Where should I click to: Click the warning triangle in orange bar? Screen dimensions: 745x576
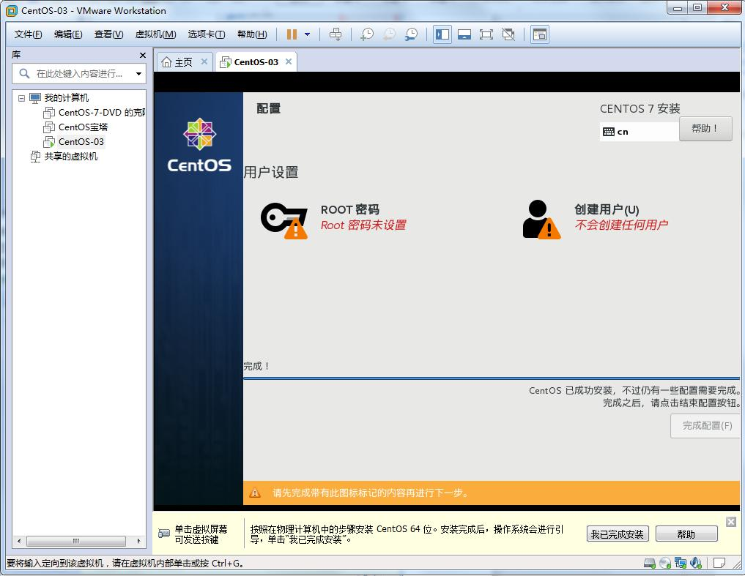coord(255,493)
